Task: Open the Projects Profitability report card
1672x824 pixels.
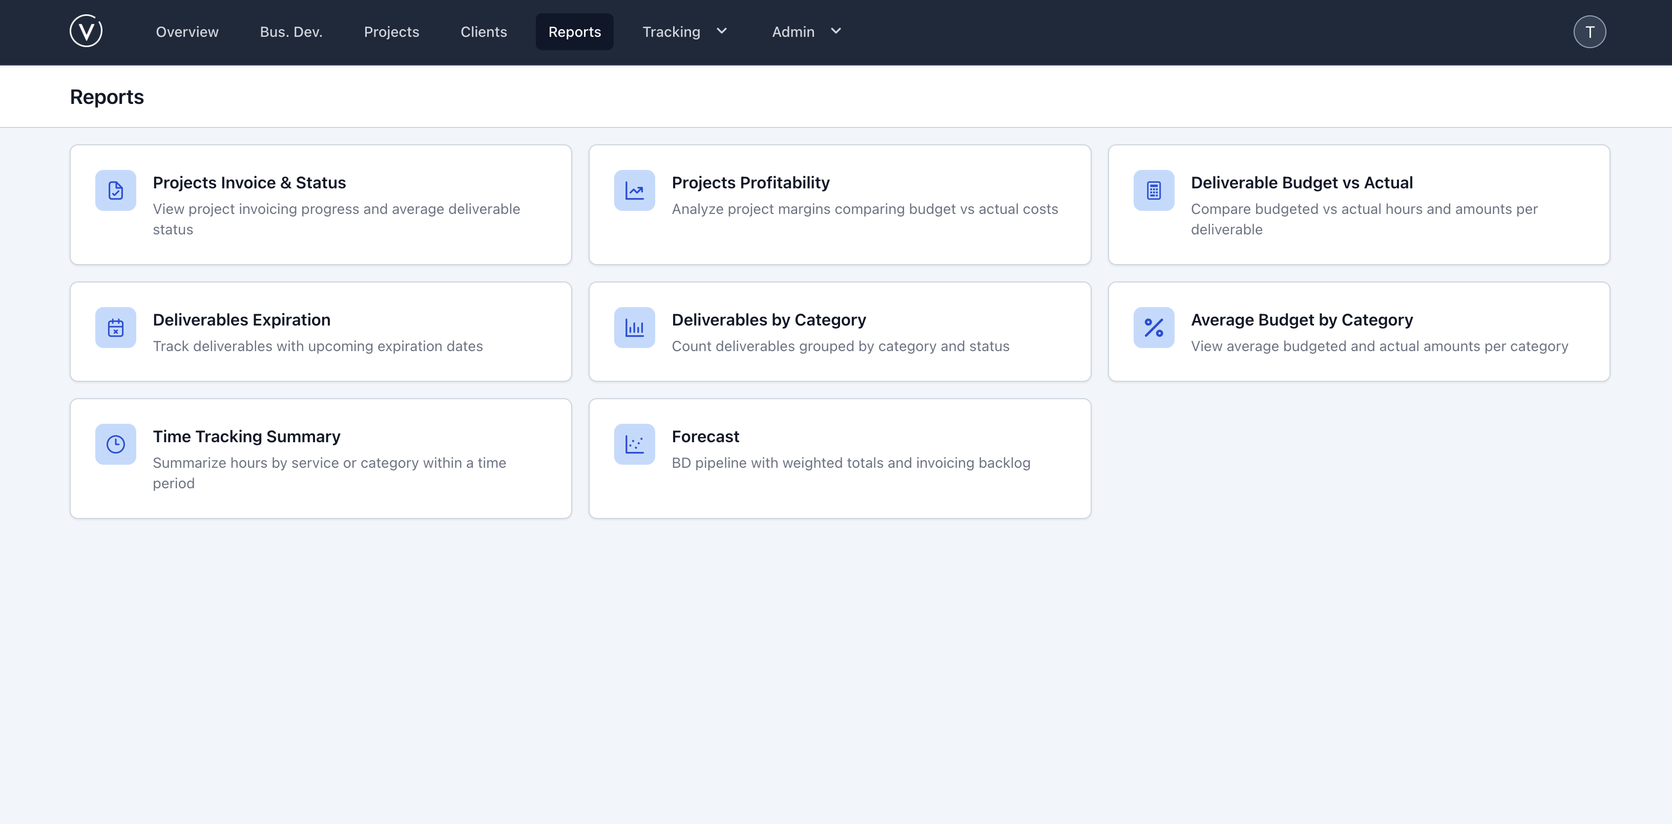Action: [840, 204]
